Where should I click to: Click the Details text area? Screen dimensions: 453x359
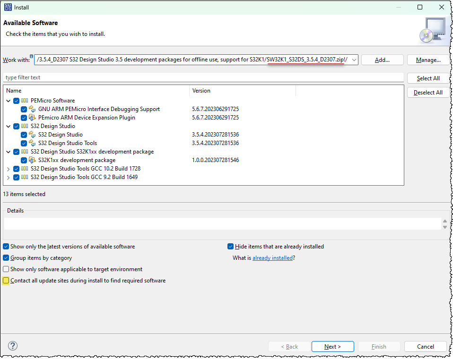click(222, 224)
